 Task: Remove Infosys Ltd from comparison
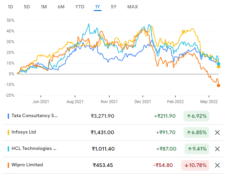[217, 133]
